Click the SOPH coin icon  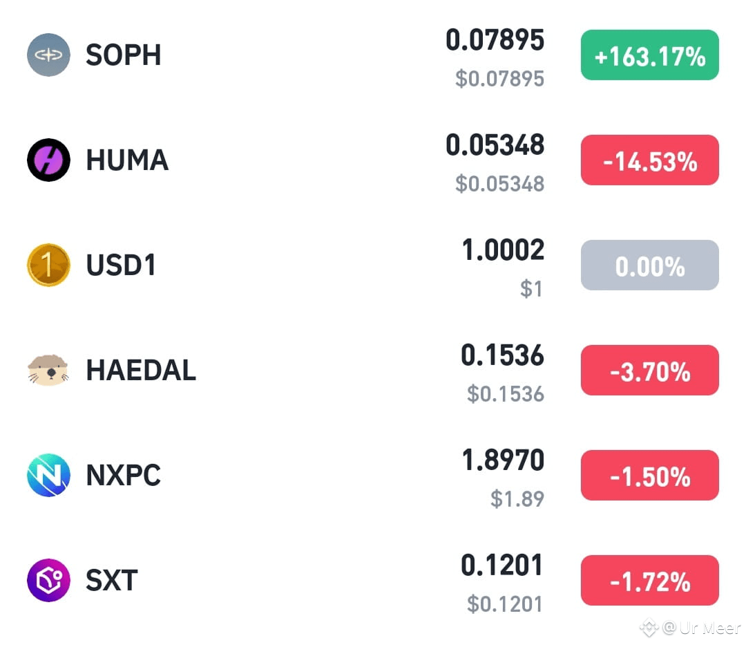(48, 55)
